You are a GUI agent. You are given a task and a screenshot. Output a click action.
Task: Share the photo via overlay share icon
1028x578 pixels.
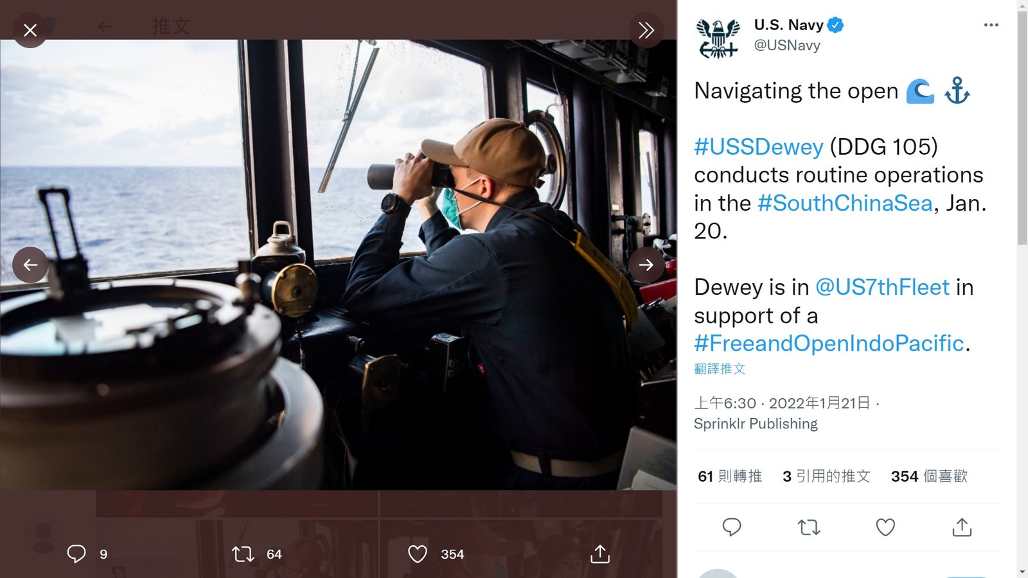(x=600, y=554)
